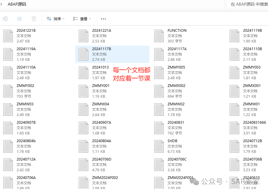This screenshot has width=268, height=192.
Task: Select the ZMMY001 file icon
Action: [83, 91]
